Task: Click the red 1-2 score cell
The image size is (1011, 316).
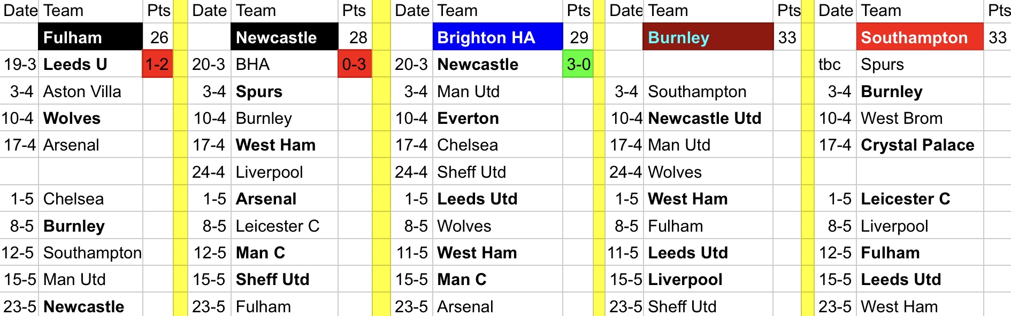Action: click(x=157, y=65)
